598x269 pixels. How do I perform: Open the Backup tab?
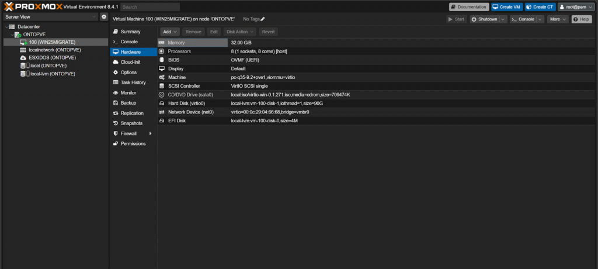click(134, 103)
